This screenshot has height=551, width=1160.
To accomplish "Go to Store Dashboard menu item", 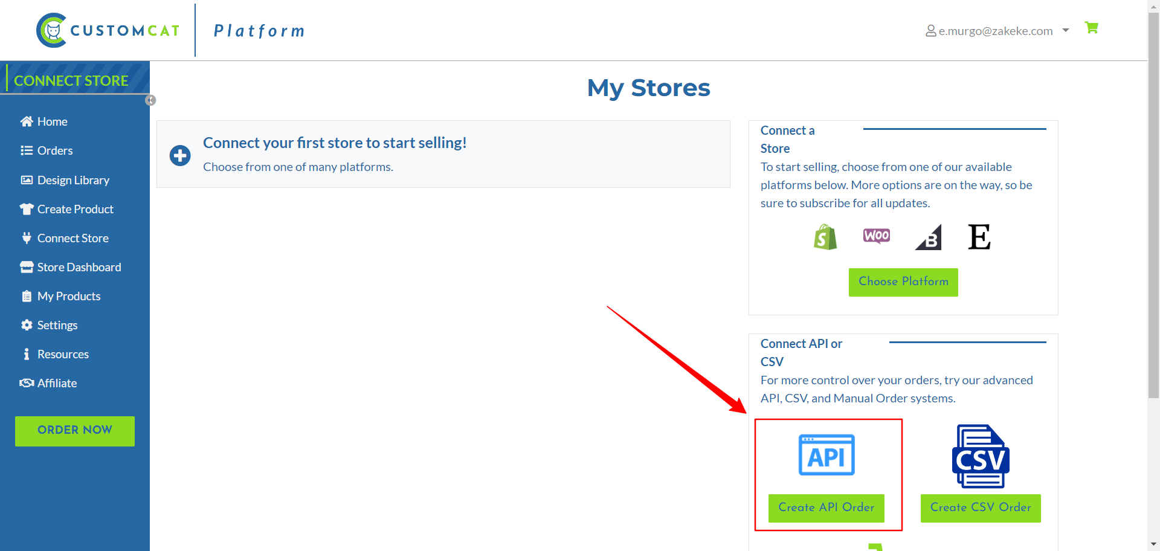I will tap(79, 267).
